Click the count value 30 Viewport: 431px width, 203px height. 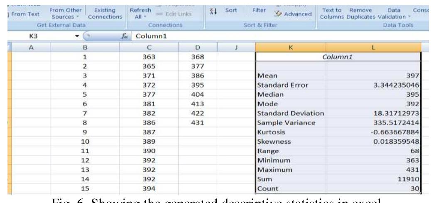coord(415,188)
